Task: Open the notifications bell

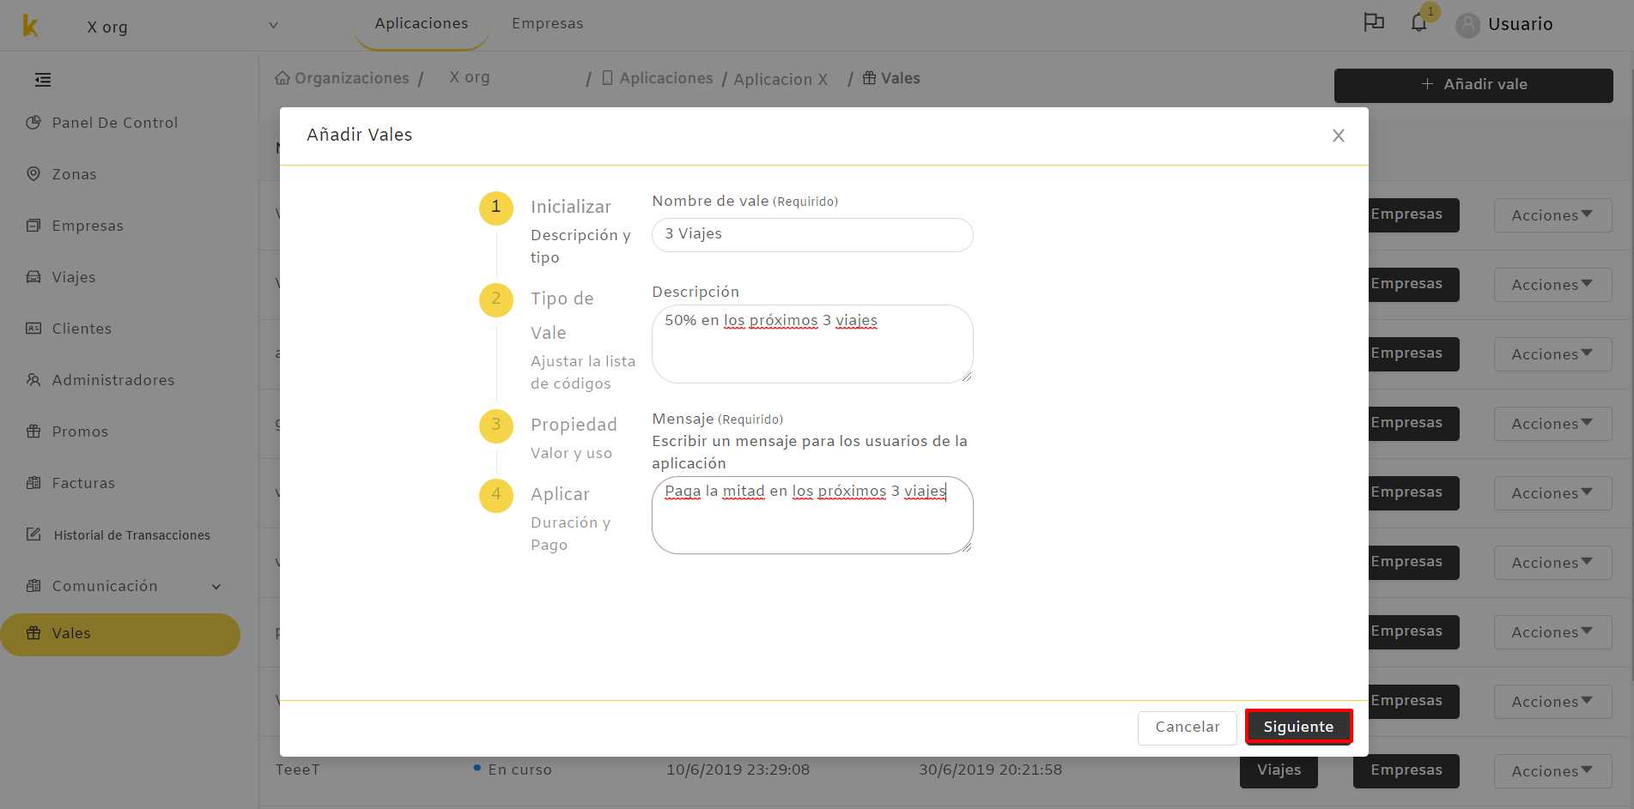Action: (1418, 23)
